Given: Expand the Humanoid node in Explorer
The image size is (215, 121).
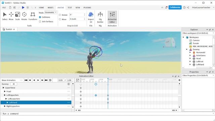Looking at the screenshot, I should [190, 52].
